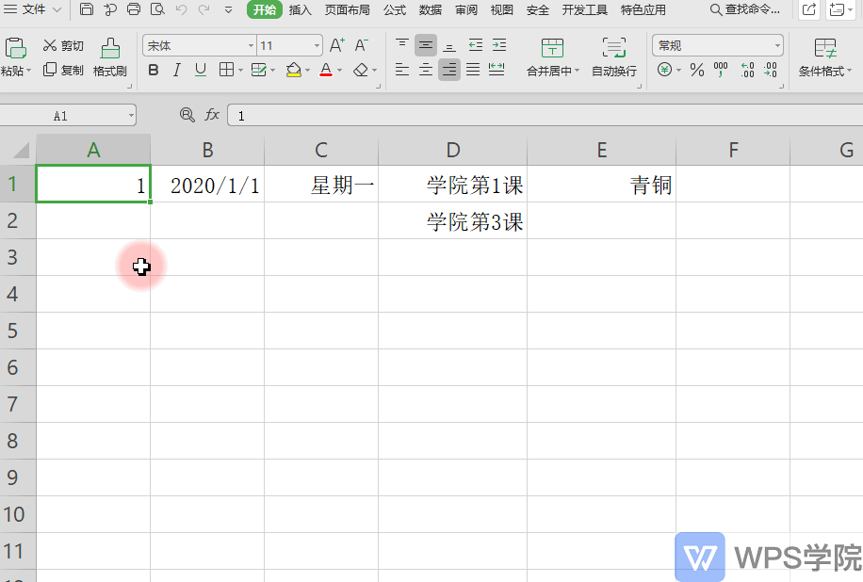
Task: Click the formula bar showing 1
Action: coord(545,116)
